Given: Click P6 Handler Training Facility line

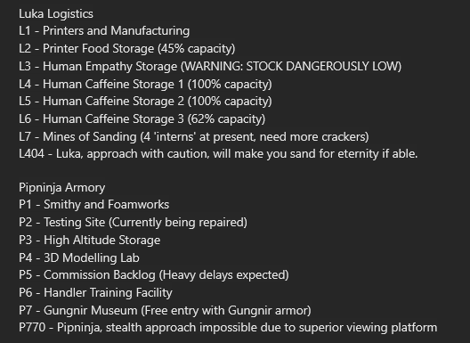Looking at the screenshot, I should (x=95, y=292).
